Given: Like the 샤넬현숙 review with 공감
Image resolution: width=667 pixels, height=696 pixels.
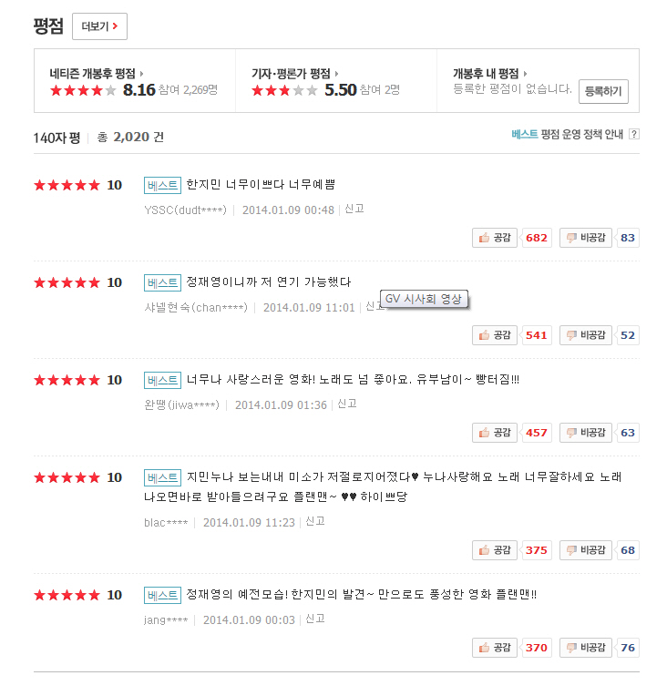Looking at the screenshot, I should [495, 335].
